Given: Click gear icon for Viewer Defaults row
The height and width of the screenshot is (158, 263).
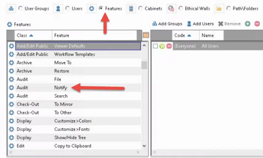Looking at the screenshot, I should pos(11,46).
